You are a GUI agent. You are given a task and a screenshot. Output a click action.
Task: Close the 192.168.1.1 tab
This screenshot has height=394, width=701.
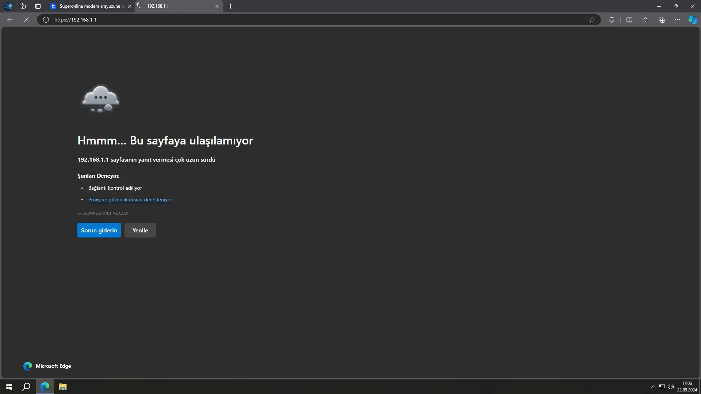click(217, 6)
